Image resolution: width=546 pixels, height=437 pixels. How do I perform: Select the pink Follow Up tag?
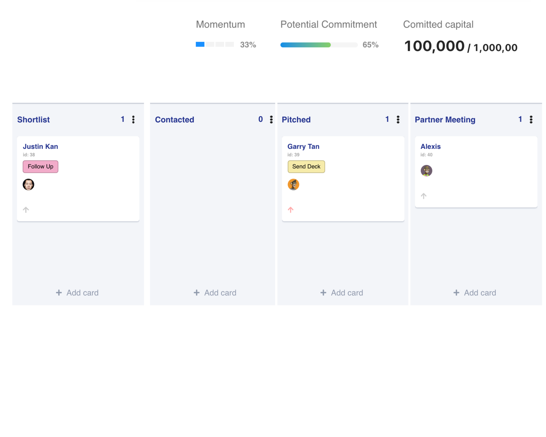click(x=40, y=167)
